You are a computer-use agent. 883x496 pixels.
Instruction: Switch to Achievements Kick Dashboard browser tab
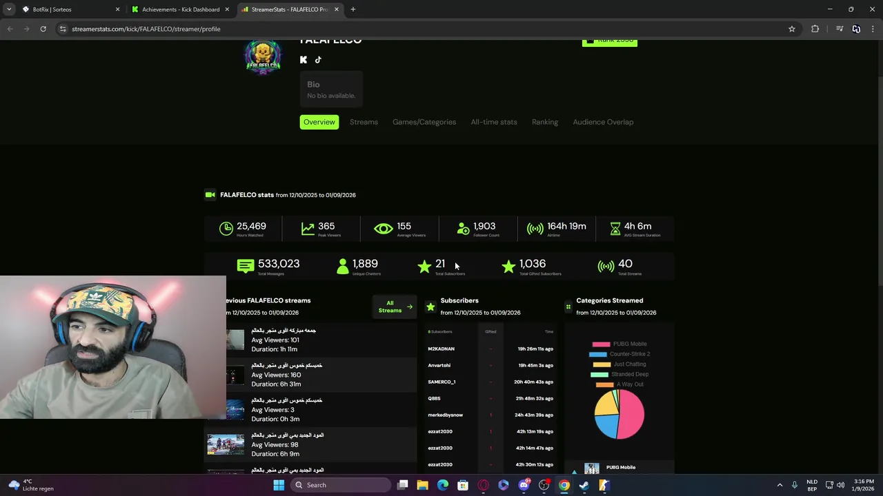pyautogui.click(x=181, y=10)
